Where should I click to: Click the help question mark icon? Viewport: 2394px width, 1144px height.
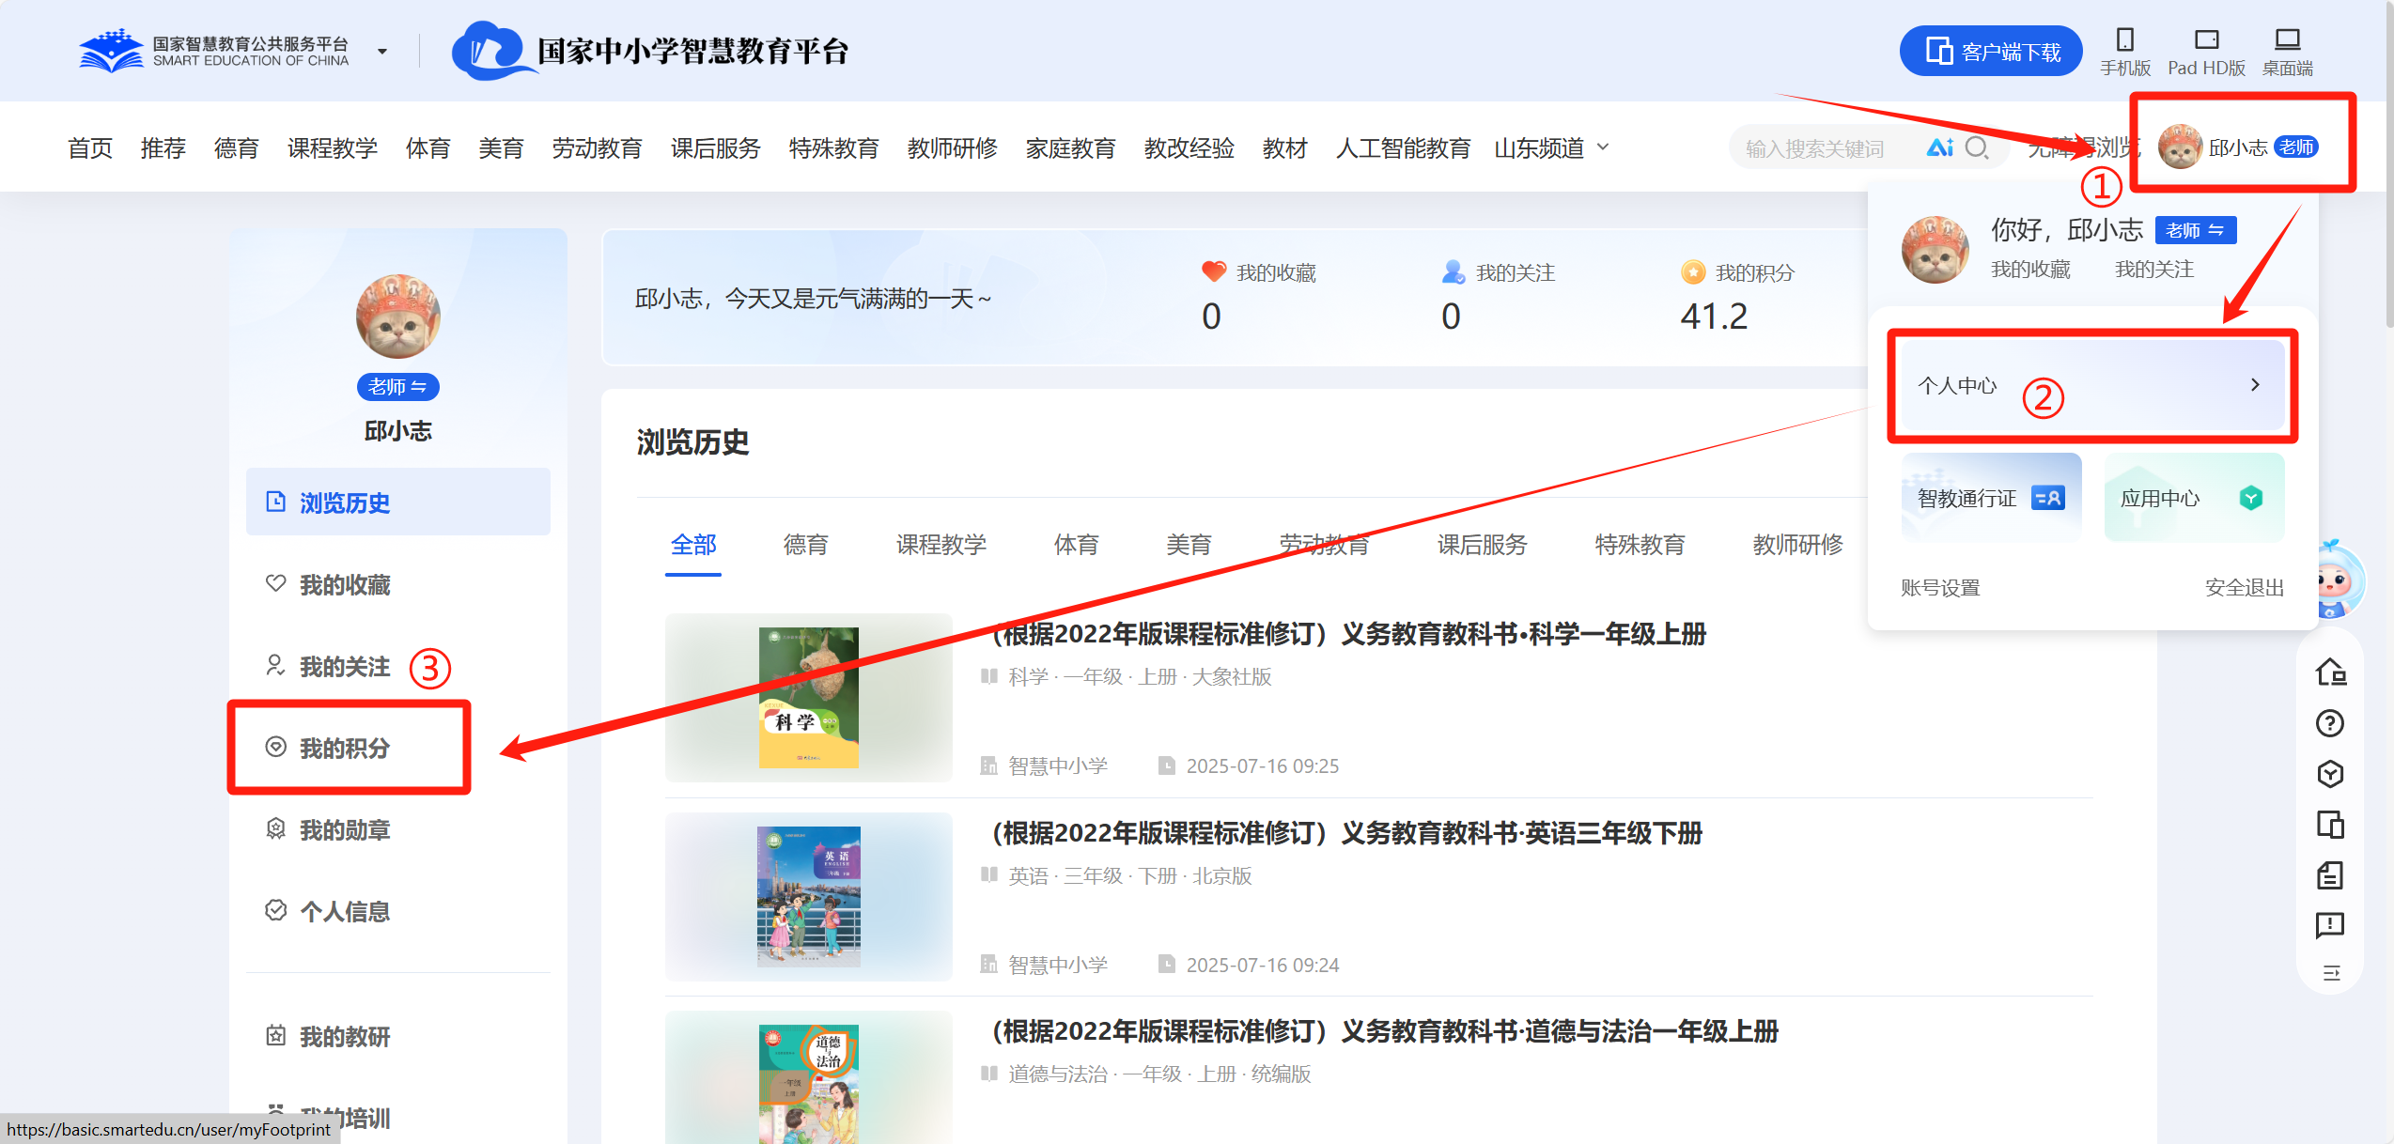click(x=2330, y=723)
